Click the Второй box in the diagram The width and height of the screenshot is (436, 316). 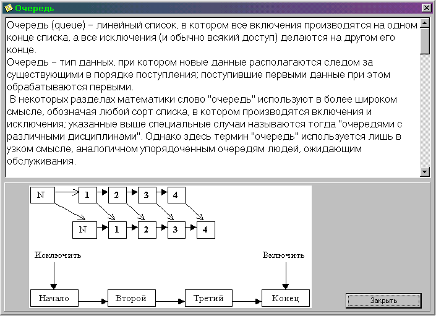click(x=132, y=298)
